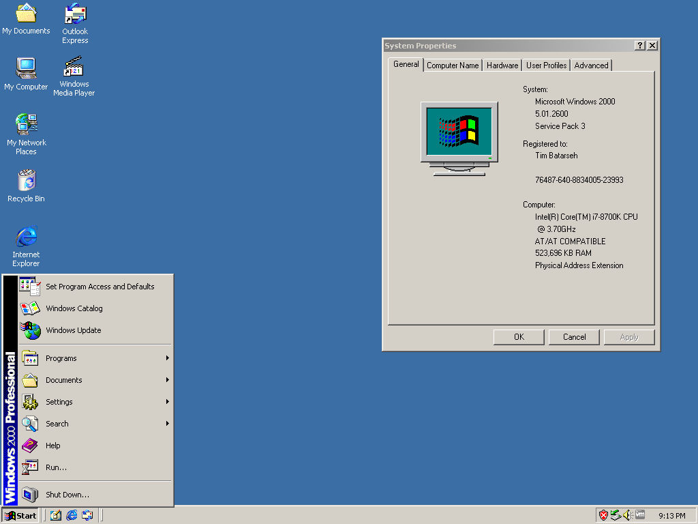Click the Windows Update globe icon
Viewport: 698px width, 524px height.
[x=30, y=330]
